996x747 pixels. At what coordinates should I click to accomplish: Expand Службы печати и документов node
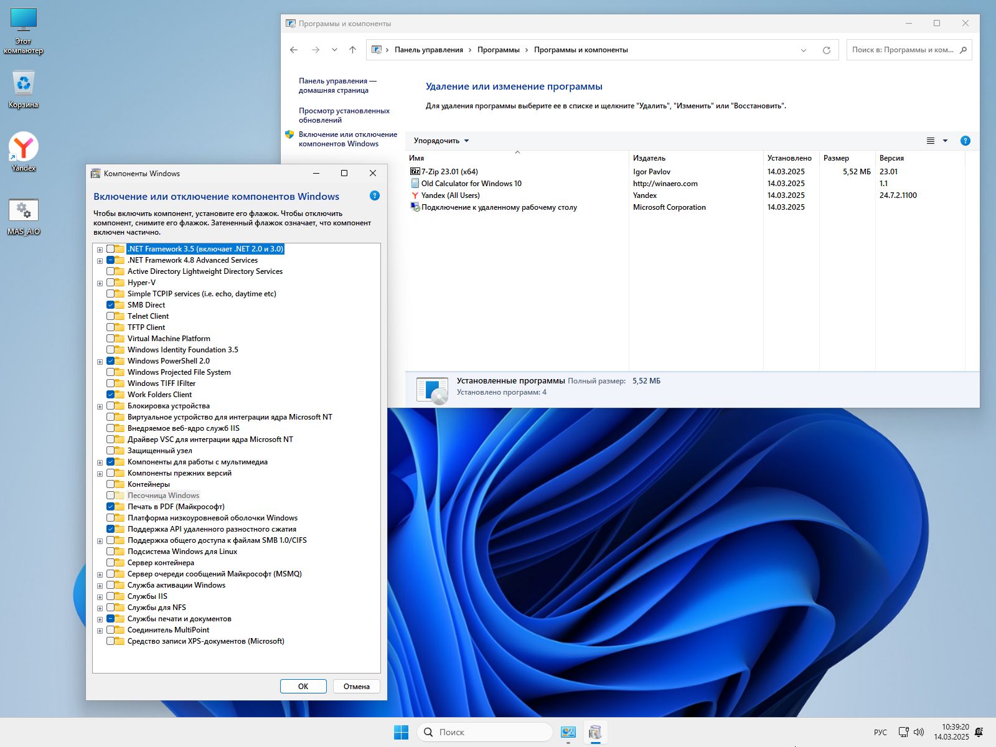pyautogui.click(x=100, y=619)
